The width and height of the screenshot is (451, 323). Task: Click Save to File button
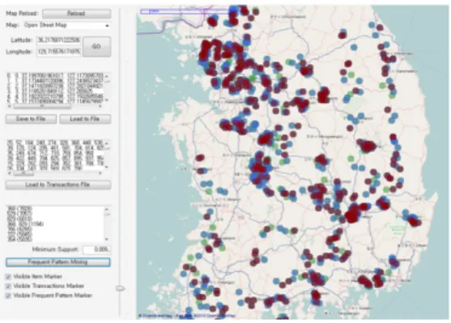pos(31,119)
